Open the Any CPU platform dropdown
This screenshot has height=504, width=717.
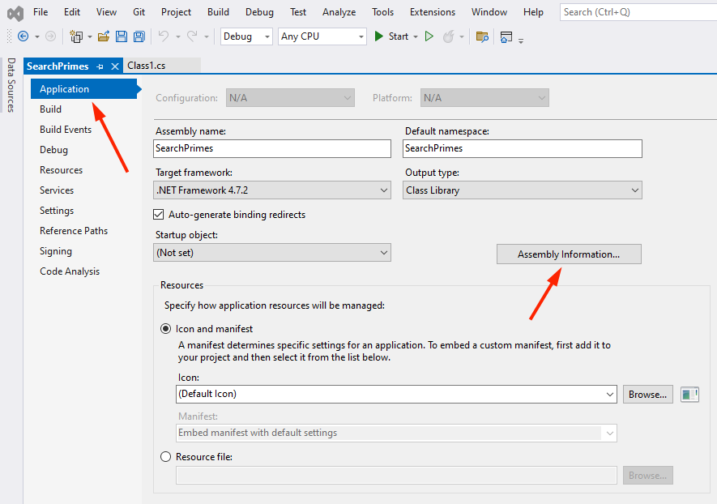pyautogui.click(x=322, y=36)
